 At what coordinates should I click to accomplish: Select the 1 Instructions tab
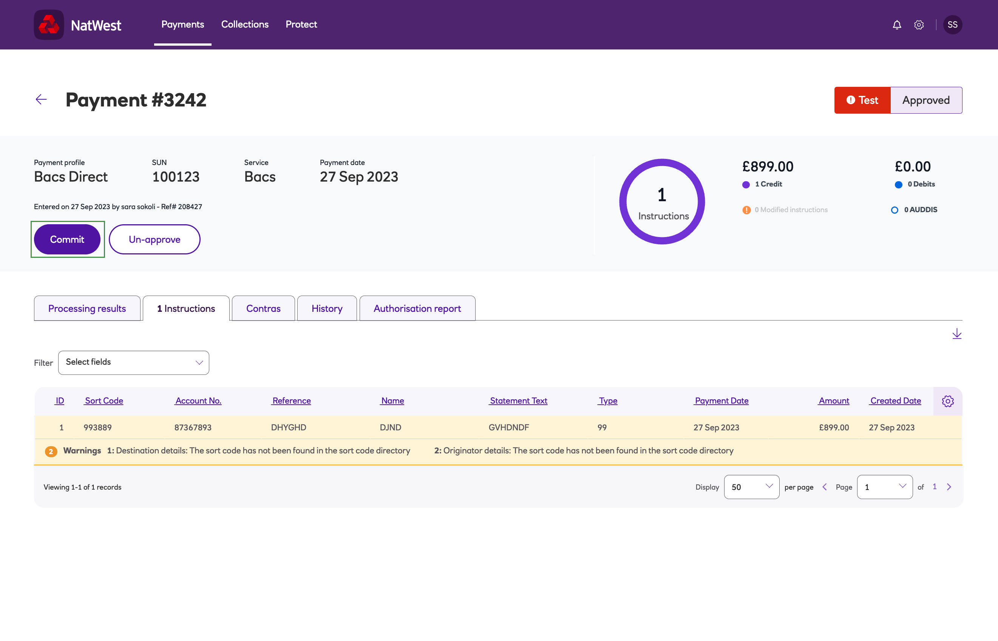[186, 308]
